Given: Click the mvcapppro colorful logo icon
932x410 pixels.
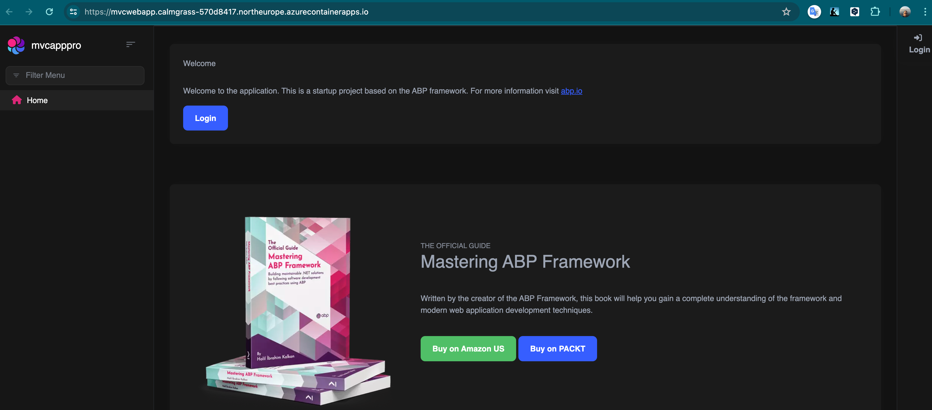Looking at the screenshot, I should (16, 45).
